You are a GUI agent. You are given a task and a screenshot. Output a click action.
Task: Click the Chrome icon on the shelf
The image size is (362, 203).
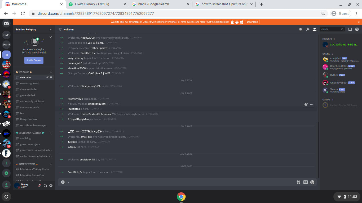(181, 197)
